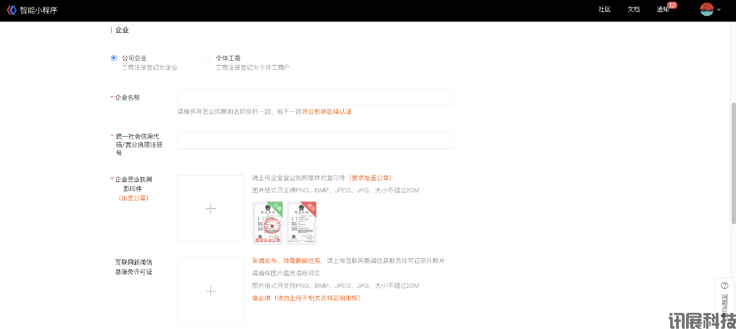Open the 社区 menu item
Image resolution: width=736 pixels, height=329 pixels.
click(604, 10)
